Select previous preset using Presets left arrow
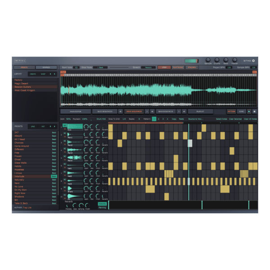Image resolution: width=270 pixels, height=270 pixels. pos(50,126)
